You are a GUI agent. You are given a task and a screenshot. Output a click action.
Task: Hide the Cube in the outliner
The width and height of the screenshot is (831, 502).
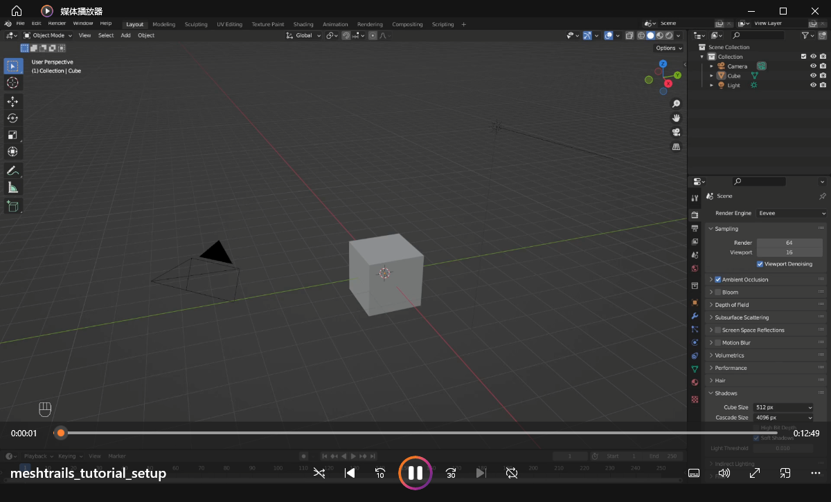click(813, 75)
